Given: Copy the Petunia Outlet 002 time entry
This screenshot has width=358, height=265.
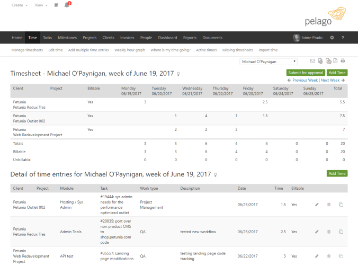Looking at the screenshot, I should [341, 205].
